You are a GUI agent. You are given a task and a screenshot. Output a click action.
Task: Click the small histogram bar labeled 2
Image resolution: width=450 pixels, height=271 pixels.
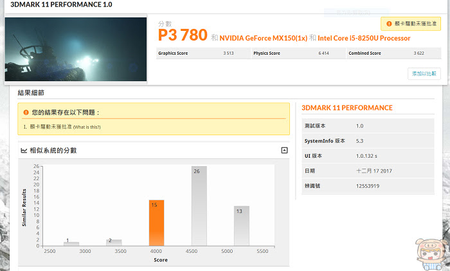114,243
